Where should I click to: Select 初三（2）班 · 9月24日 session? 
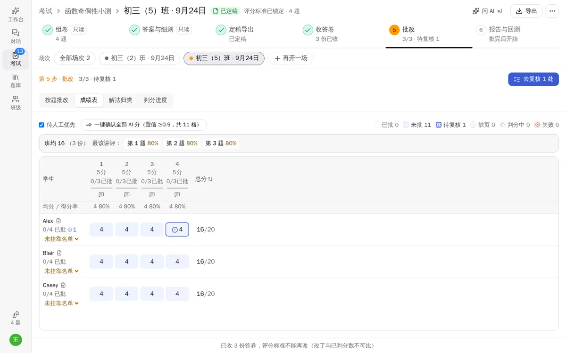click(140, 58)
